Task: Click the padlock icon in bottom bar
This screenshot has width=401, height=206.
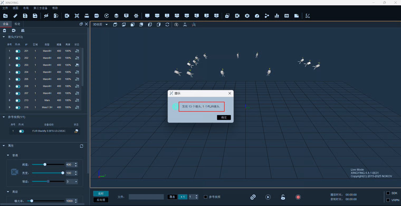Action: tap(283, 197)
